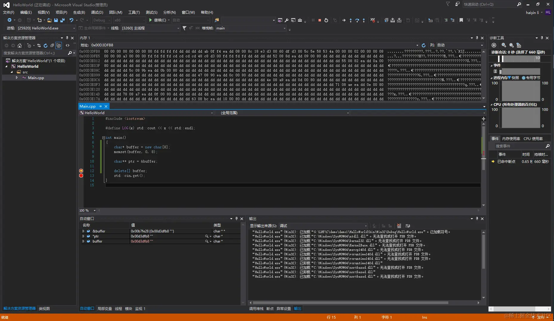Viewport: 554px width, 321px height.
Task: Click the Step Into arrow icon
Action: click(350, 20)
